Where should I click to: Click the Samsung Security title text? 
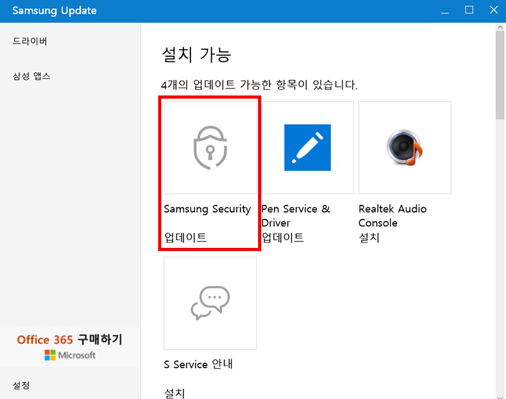207,209
